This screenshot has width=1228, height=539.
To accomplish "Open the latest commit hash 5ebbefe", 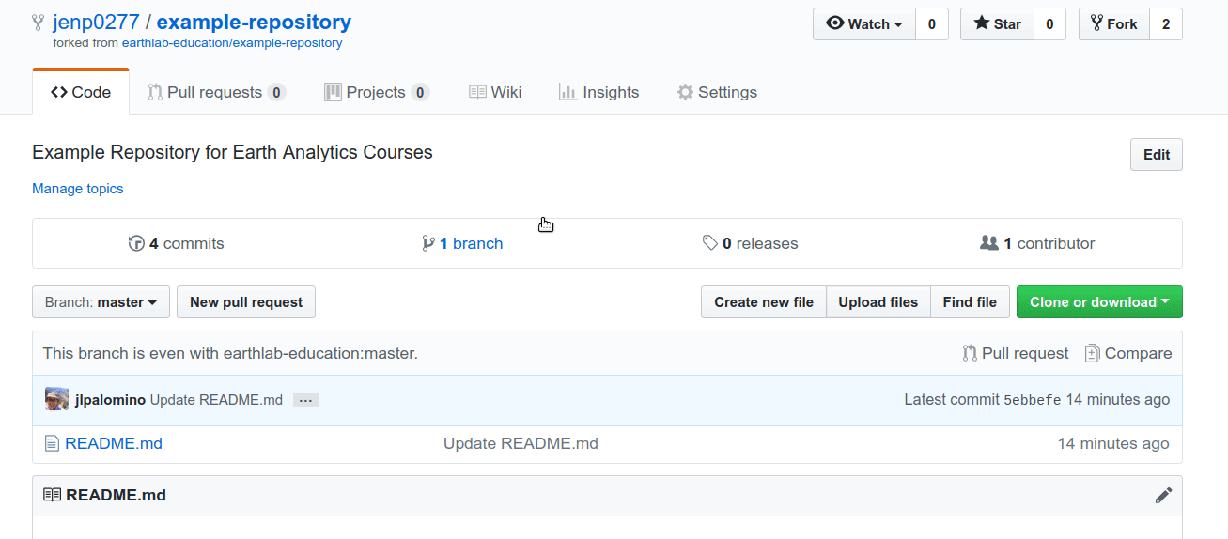I will [1033, 400].
